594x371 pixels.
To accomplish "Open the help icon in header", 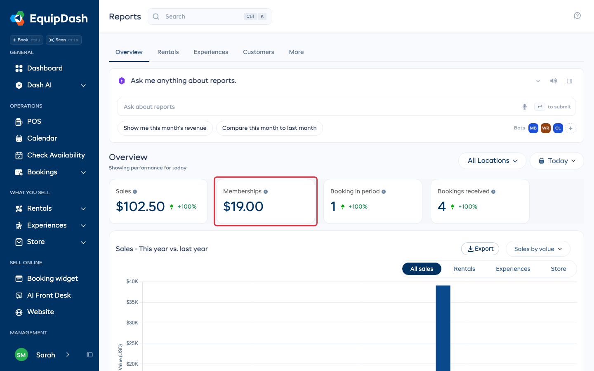I will pyautogui.click(x=577, y=16).
